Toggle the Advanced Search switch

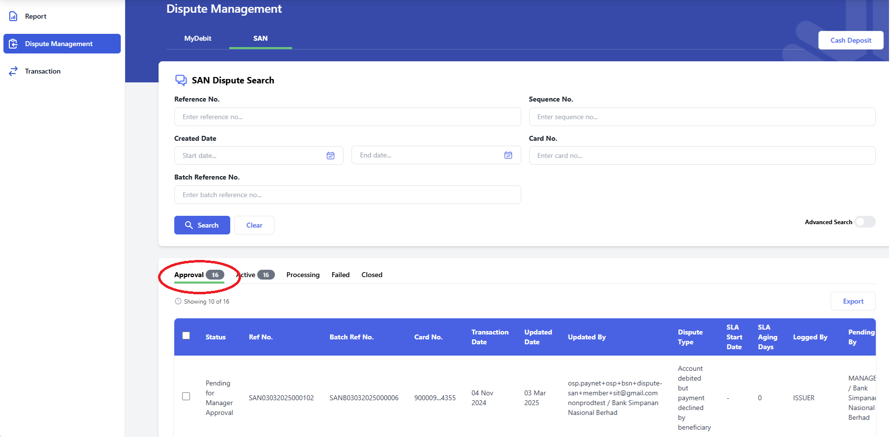pyautogui.click(x=865, y=222)
